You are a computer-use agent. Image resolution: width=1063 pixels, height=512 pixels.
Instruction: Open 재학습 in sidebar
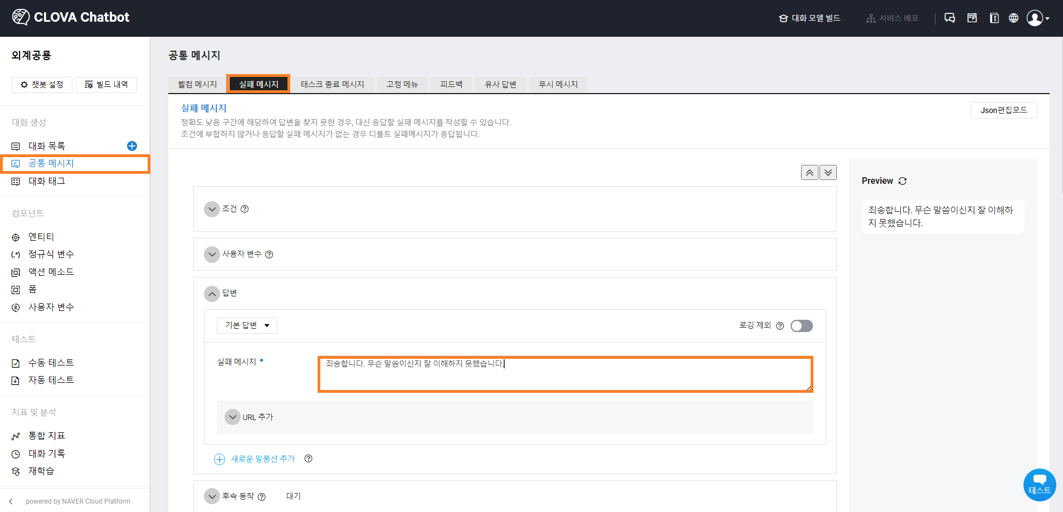pyautogui.click(x=41, y=471)
